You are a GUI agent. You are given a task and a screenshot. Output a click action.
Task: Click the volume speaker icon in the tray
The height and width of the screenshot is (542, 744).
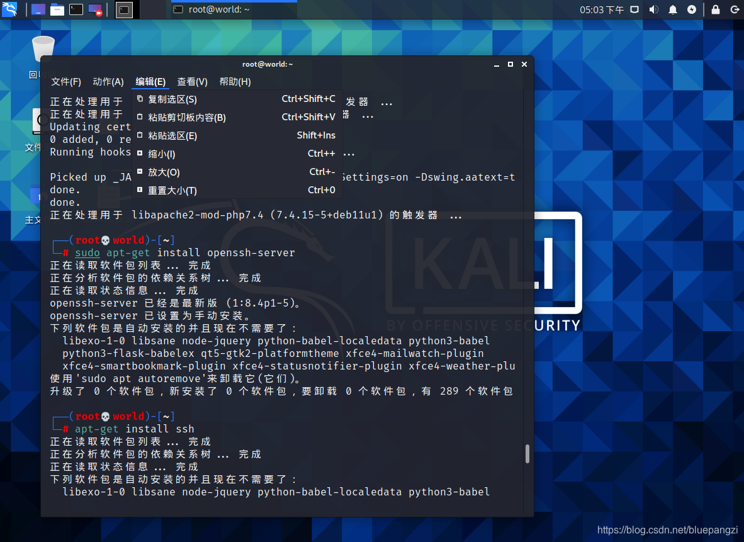point(655,9)
